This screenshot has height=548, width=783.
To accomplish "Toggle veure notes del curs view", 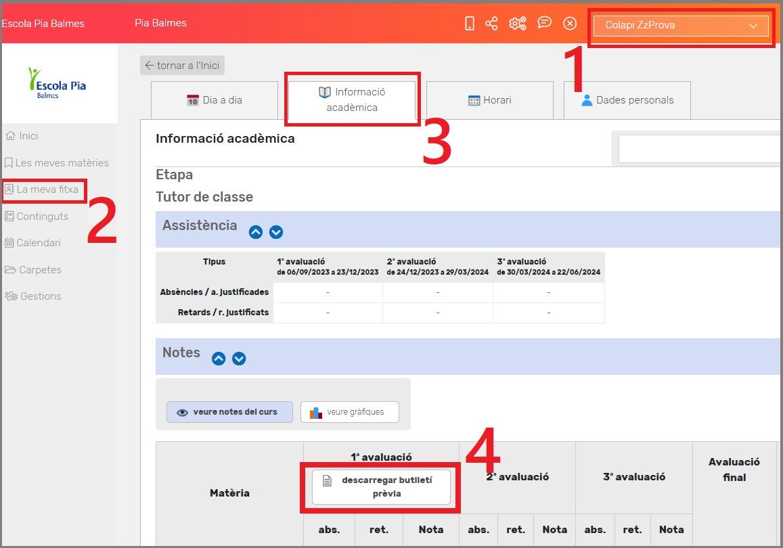I will (229, 412).
